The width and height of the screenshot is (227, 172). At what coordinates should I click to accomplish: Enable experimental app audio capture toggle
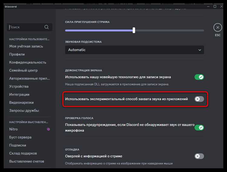[199, 99]
